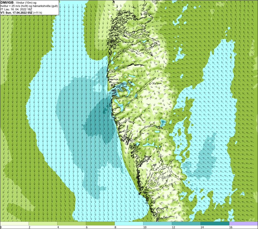Select the dark teal 14–16 legend swatch
The image size is (258, 229).
click(x=215, y=223)
